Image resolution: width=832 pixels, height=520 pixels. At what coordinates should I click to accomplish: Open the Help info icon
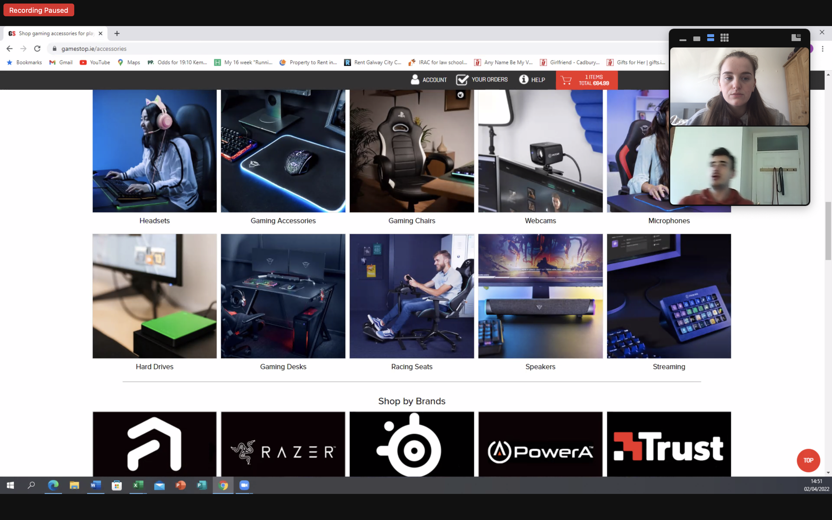point(523,80)
